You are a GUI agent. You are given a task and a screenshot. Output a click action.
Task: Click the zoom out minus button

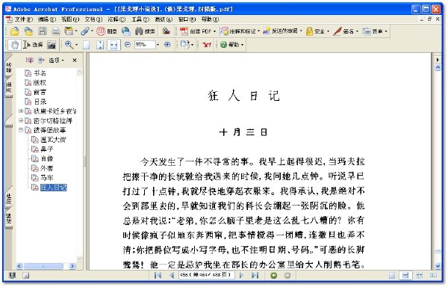pos(128,45)
